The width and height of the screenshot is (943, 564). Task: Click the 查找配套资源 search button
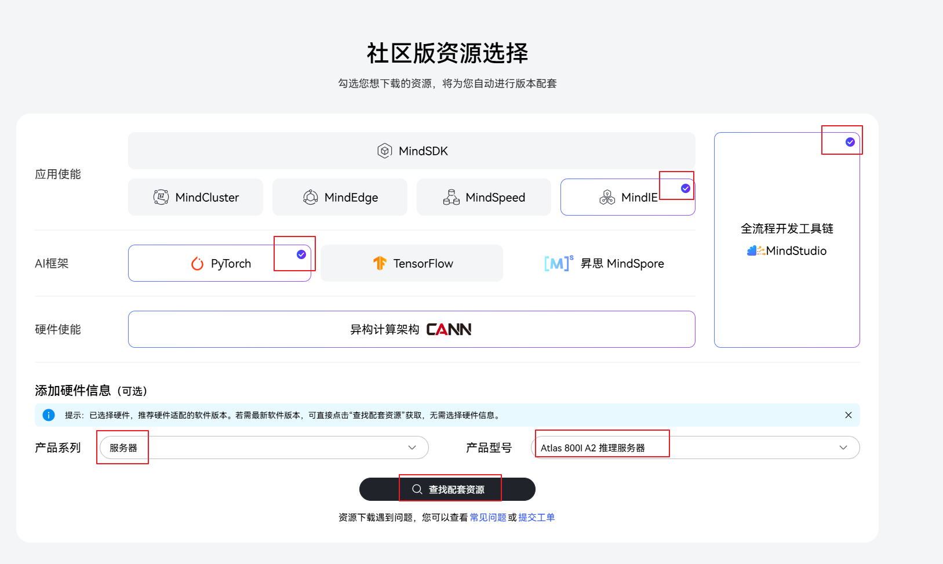447,489
